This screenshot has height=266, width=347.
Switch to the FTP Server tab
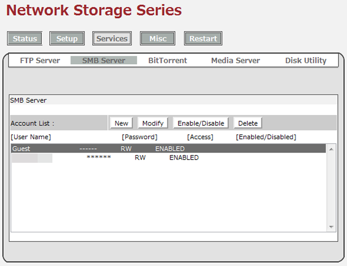pos(40,61)
